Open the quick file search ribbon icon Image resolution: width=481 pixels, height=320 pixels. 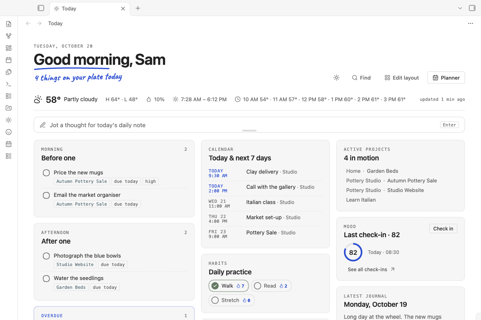(x=9, y=24)
